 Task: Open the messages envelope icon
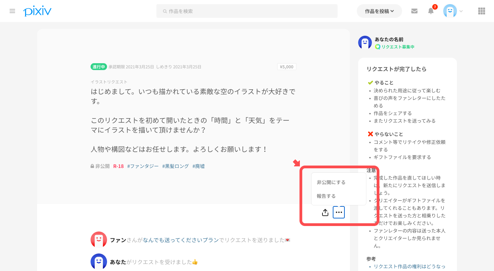click(x=414, y=11)
